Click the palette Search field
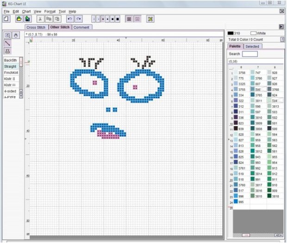The image size is (287, 243). tap(250, 54)
